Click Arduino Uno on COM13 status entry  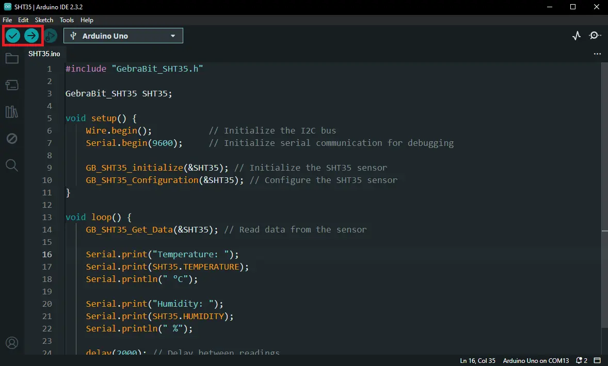click(x=536, y=360)
